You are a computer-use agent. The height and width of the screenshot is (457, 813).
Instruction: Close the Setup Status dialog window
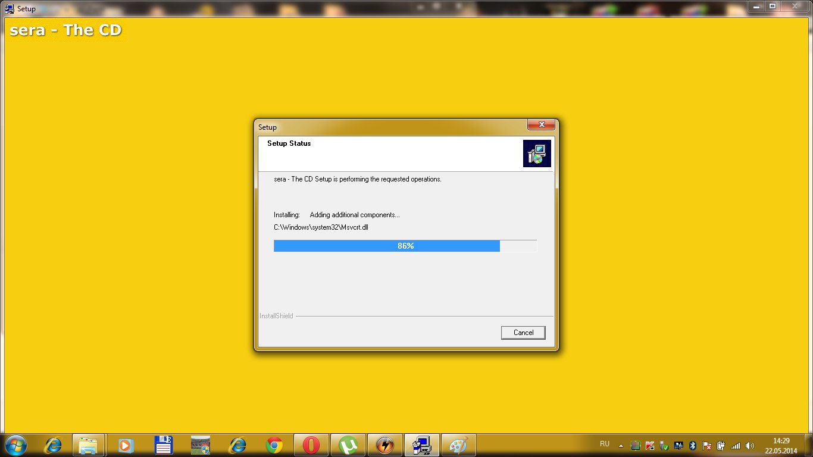541,124
